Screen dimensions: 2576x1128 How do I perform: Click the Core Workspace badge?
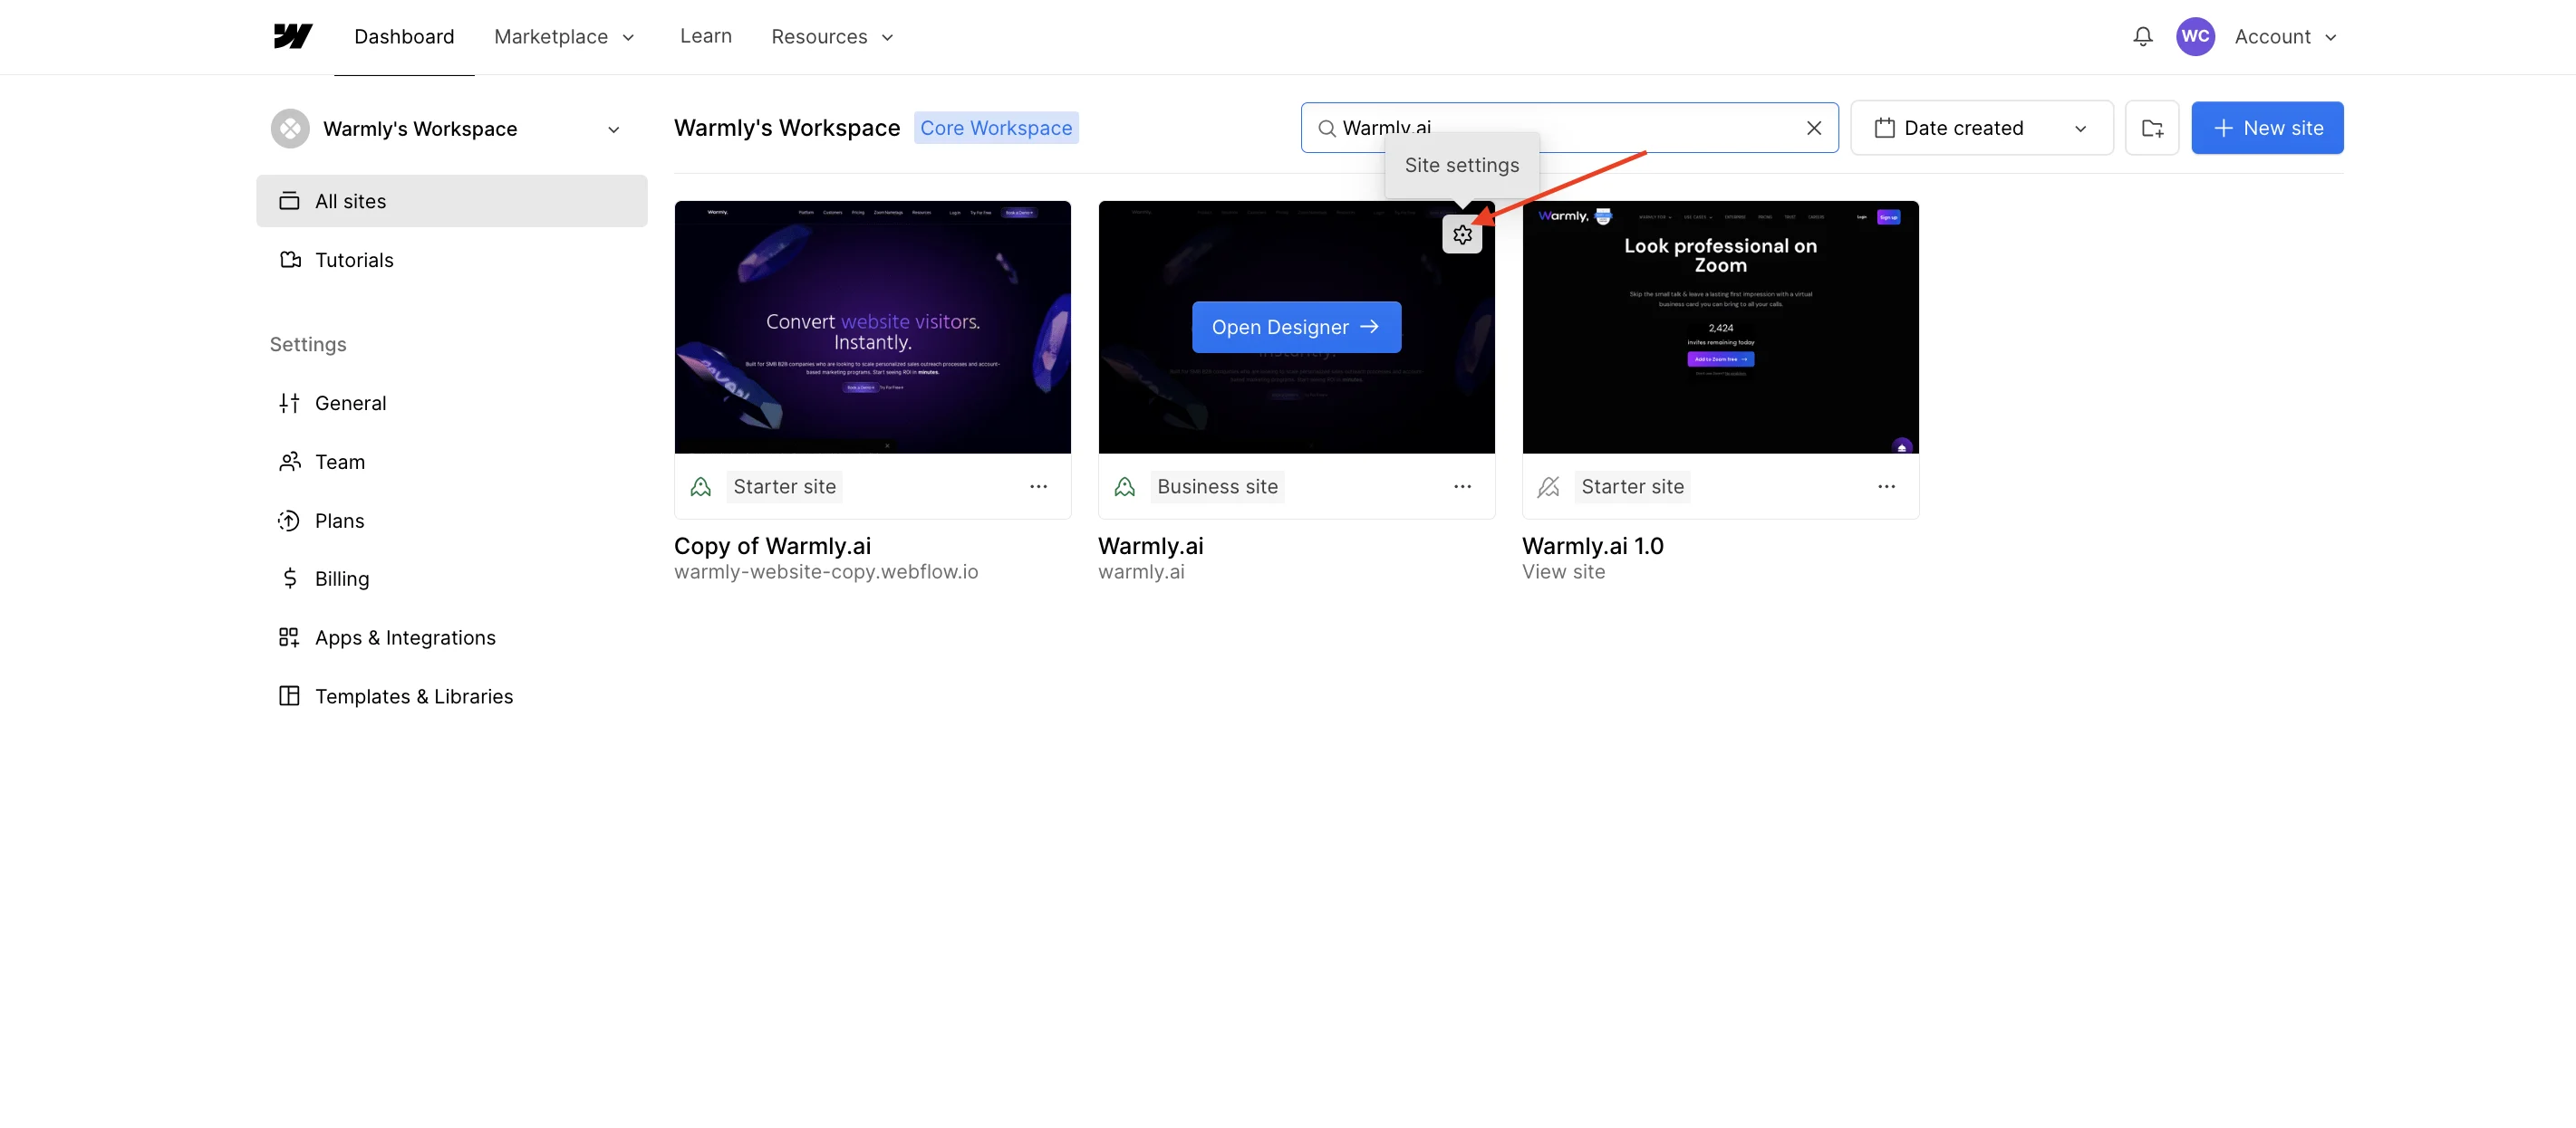995,128
